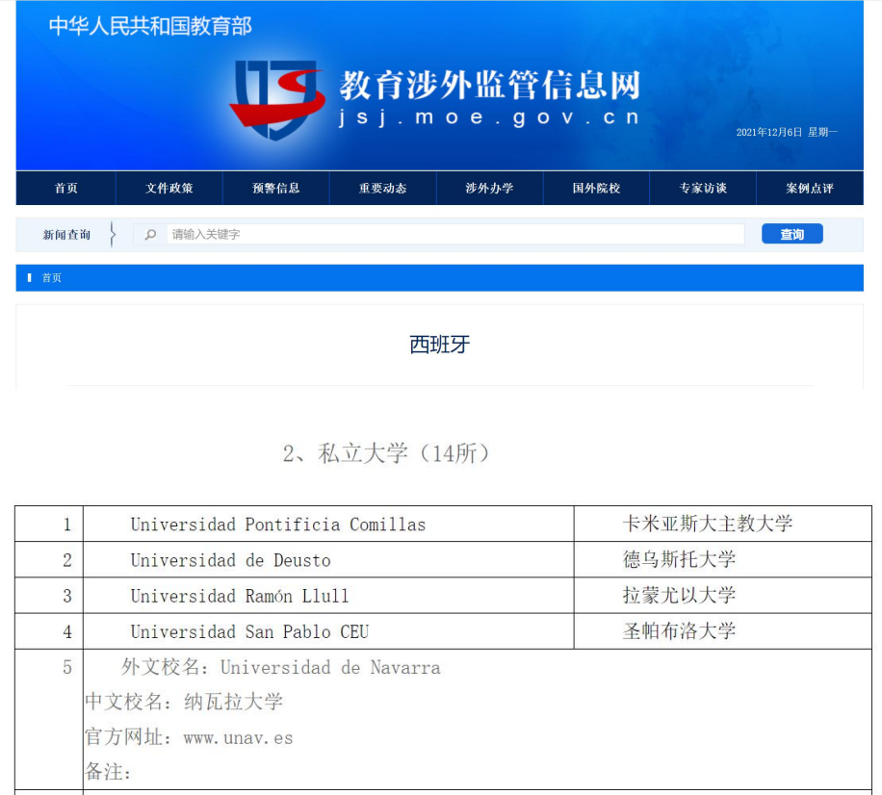The image size is (882, 795).
Task: Focus the 请输入关键字 search field
Action: coord(454,234)
